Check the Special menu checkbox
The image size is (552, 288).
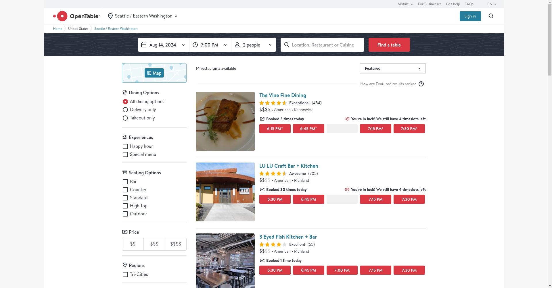tap(125, 154)
